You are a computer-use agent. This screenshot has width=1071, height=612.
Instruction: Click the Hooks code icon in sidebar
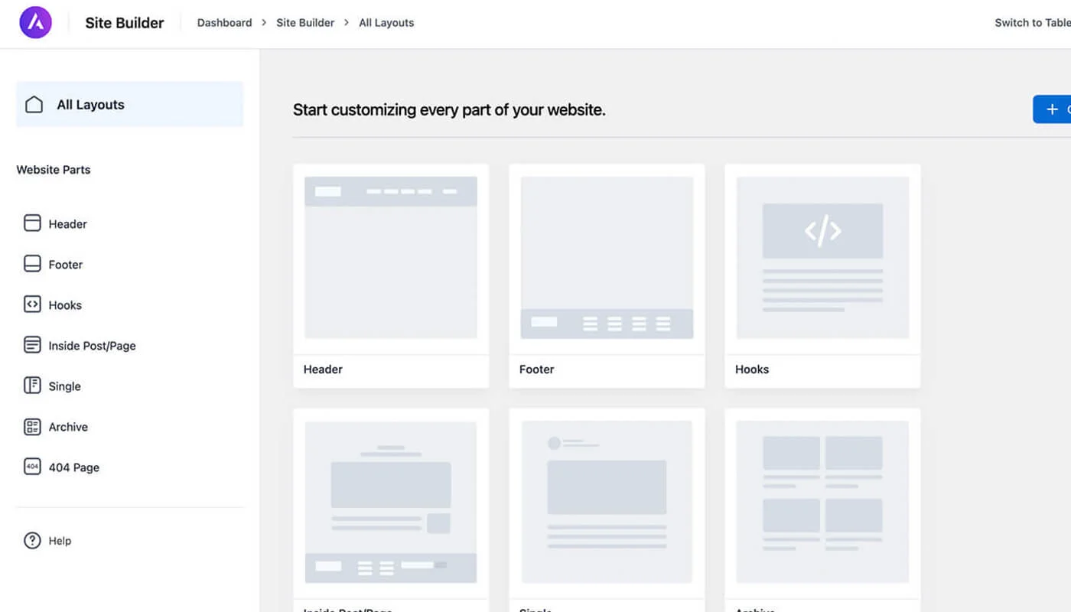tap(32, 304)
